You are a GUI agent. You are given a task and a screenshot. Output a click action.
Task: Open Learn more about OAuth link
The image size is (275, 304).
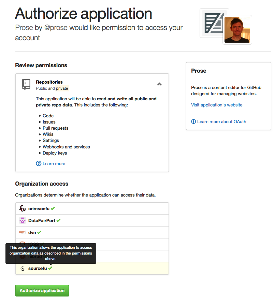222,121
